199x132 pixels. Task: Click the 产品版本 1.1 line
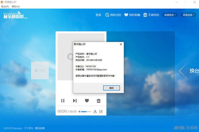[82, 57]
